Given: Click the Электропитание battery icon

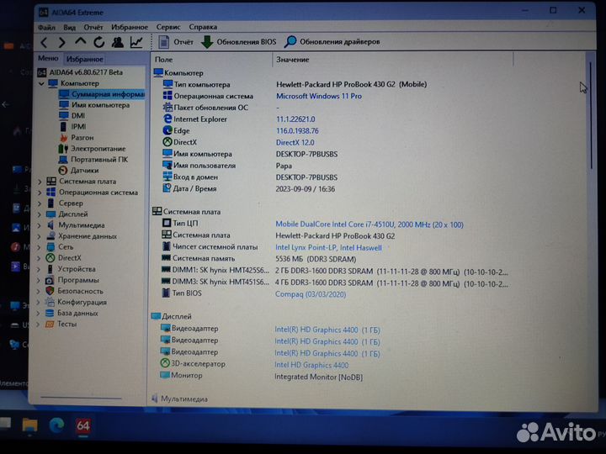Looking at the screenshot, I should 63,149.
